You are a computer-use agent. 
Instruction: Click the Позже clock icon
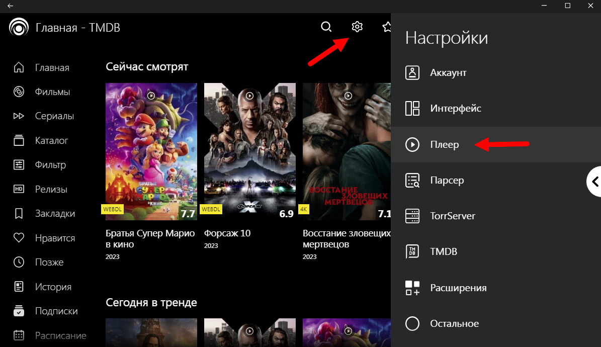coord(19,263)
